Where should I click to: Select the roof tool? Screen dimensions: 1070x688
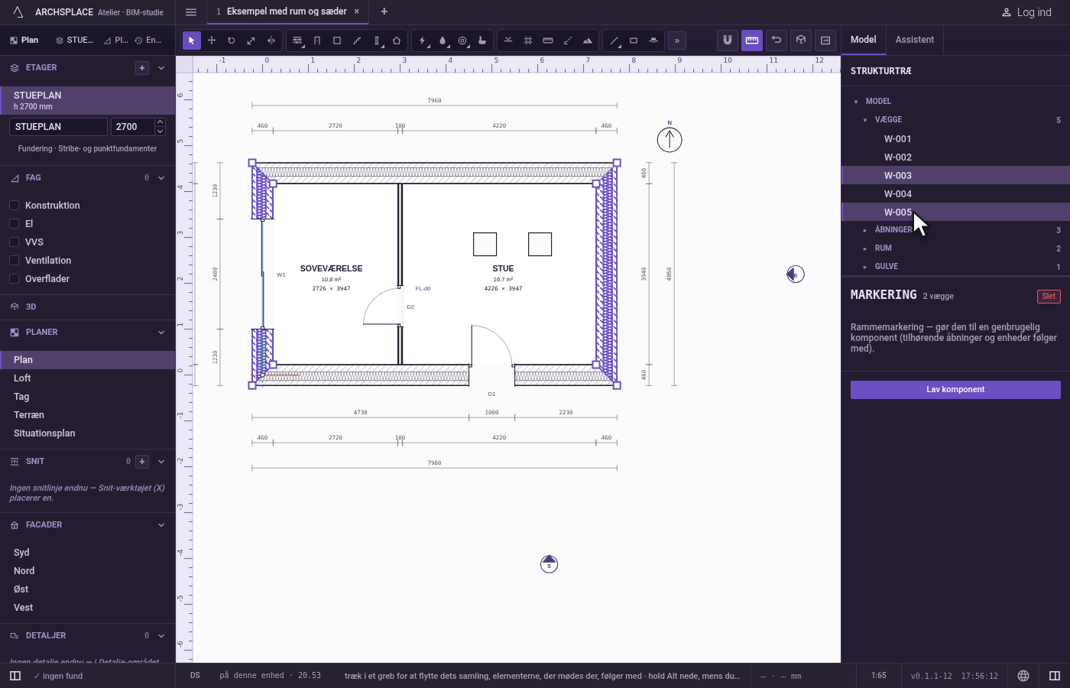pyautogui.click(x=397, y=41)
